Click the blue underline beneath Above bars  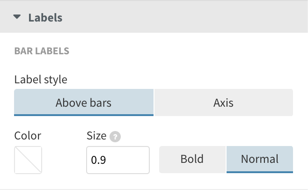pos(84,115)
